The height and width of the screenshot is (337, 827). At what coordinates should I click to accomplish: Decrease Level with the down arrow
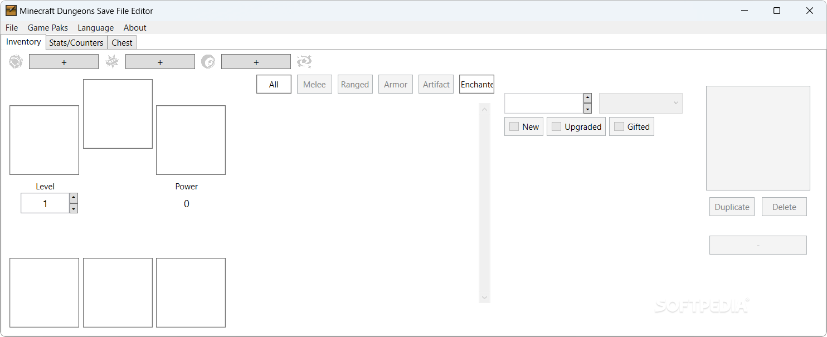pyautogui.click(x=74, y=208)
